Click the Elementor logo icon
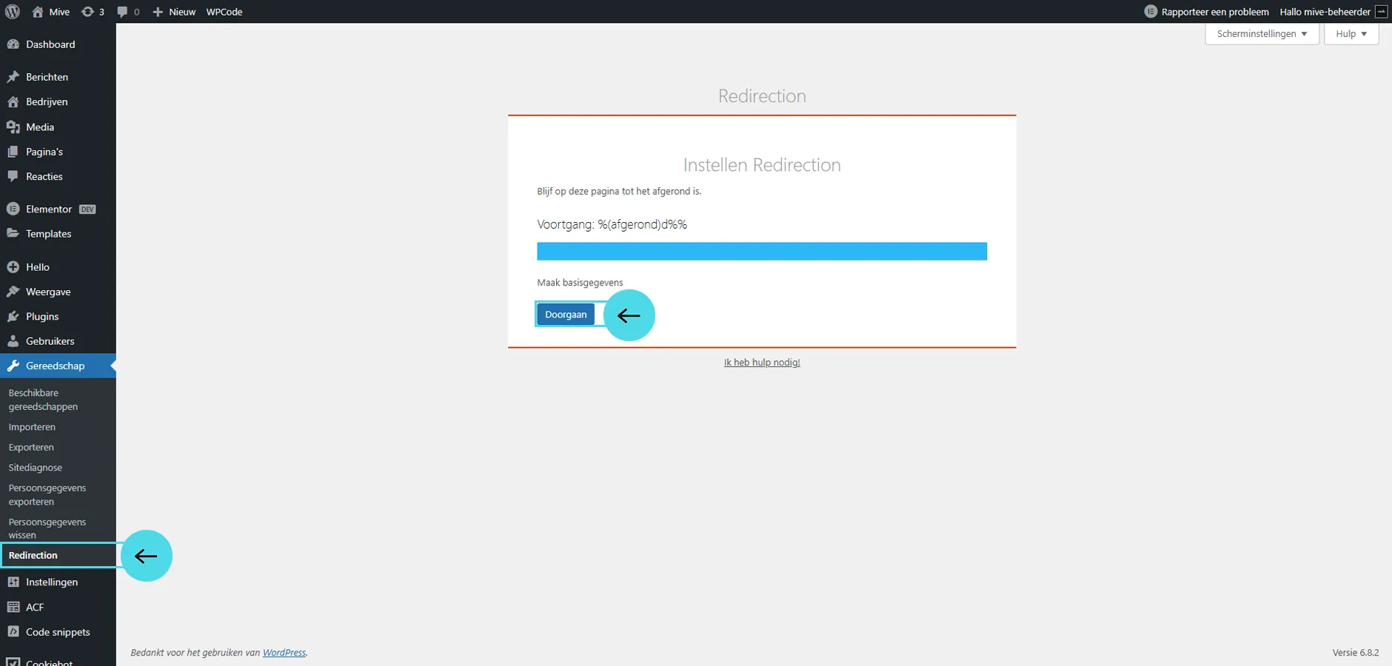Image resolution: width=1392 pixels, height=666 pixels. 13,209
